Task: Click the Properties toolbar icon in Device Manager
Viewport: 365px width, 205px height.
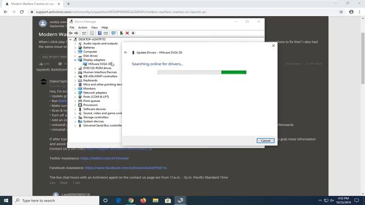Action: click(x=92, y=33)
